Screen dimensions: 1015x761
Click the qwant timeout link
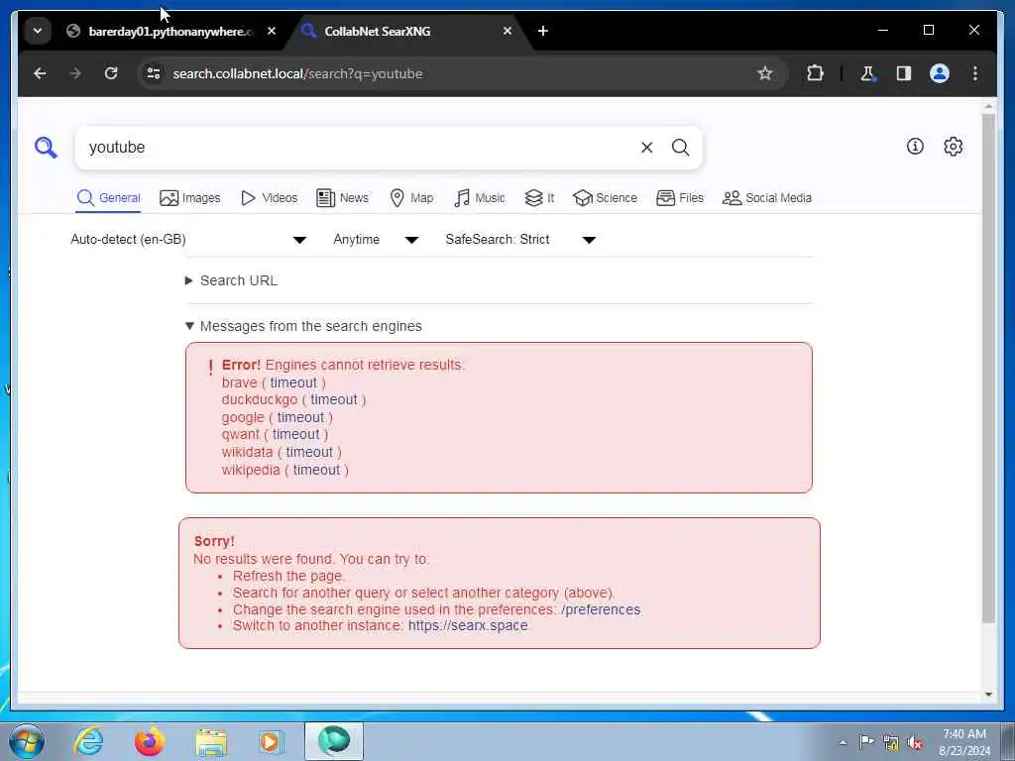click(295, 434)
